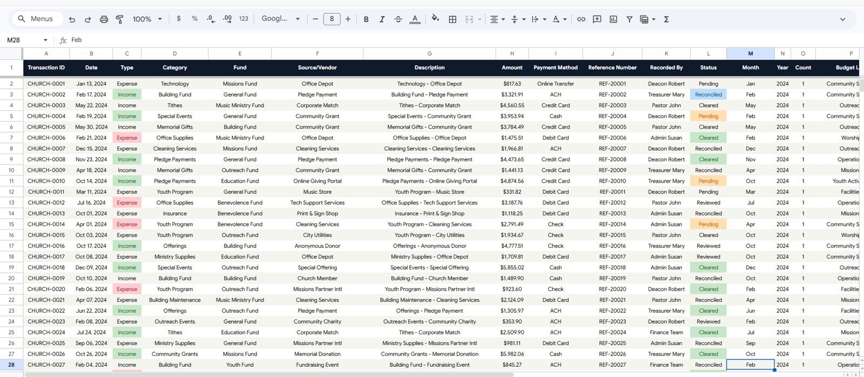Click amount cell $817.63
This screenshot has width=864, height=377.
[512, 84]
